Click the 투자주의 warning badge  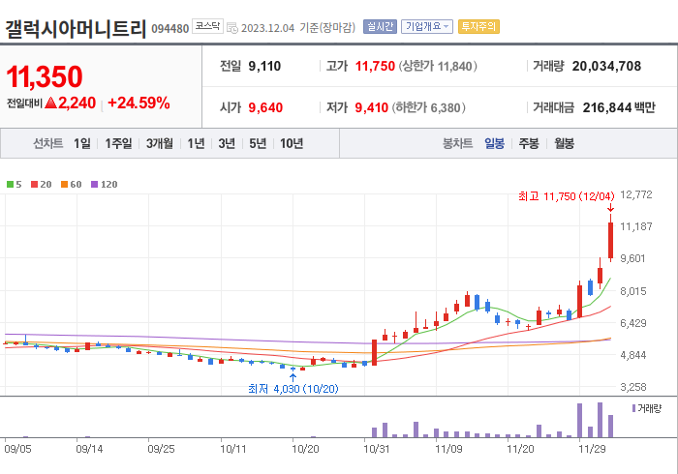click(x=478, y=27)
